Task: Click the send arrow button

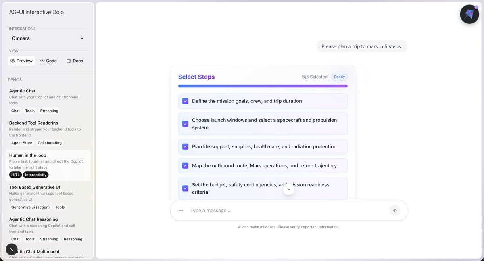Action: 394,210
